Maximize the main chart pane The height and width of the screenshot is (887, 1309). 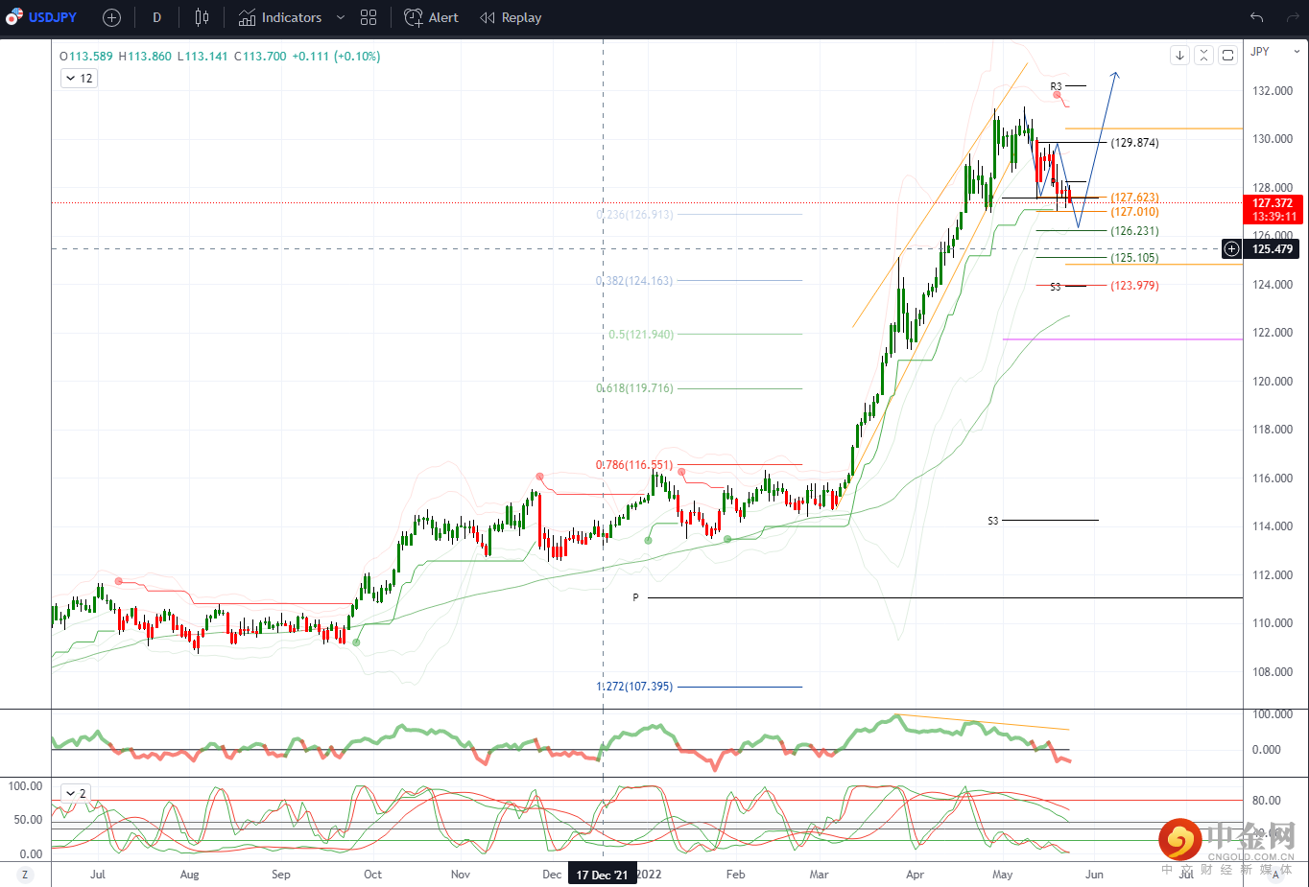point(1227,56)
